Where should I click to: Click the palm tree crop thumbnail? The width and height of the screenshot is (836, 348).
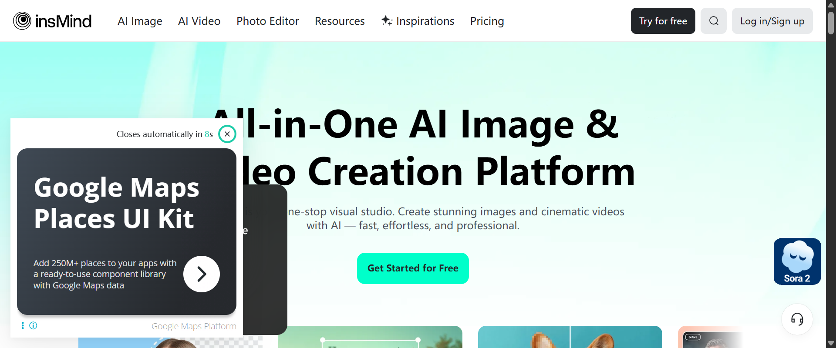tap(370, 337)
